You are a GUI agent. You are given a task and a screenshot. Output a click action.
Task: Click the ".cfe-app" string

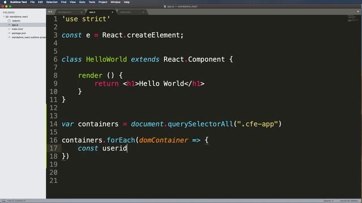pyautogui.click(x=258, y=124)
